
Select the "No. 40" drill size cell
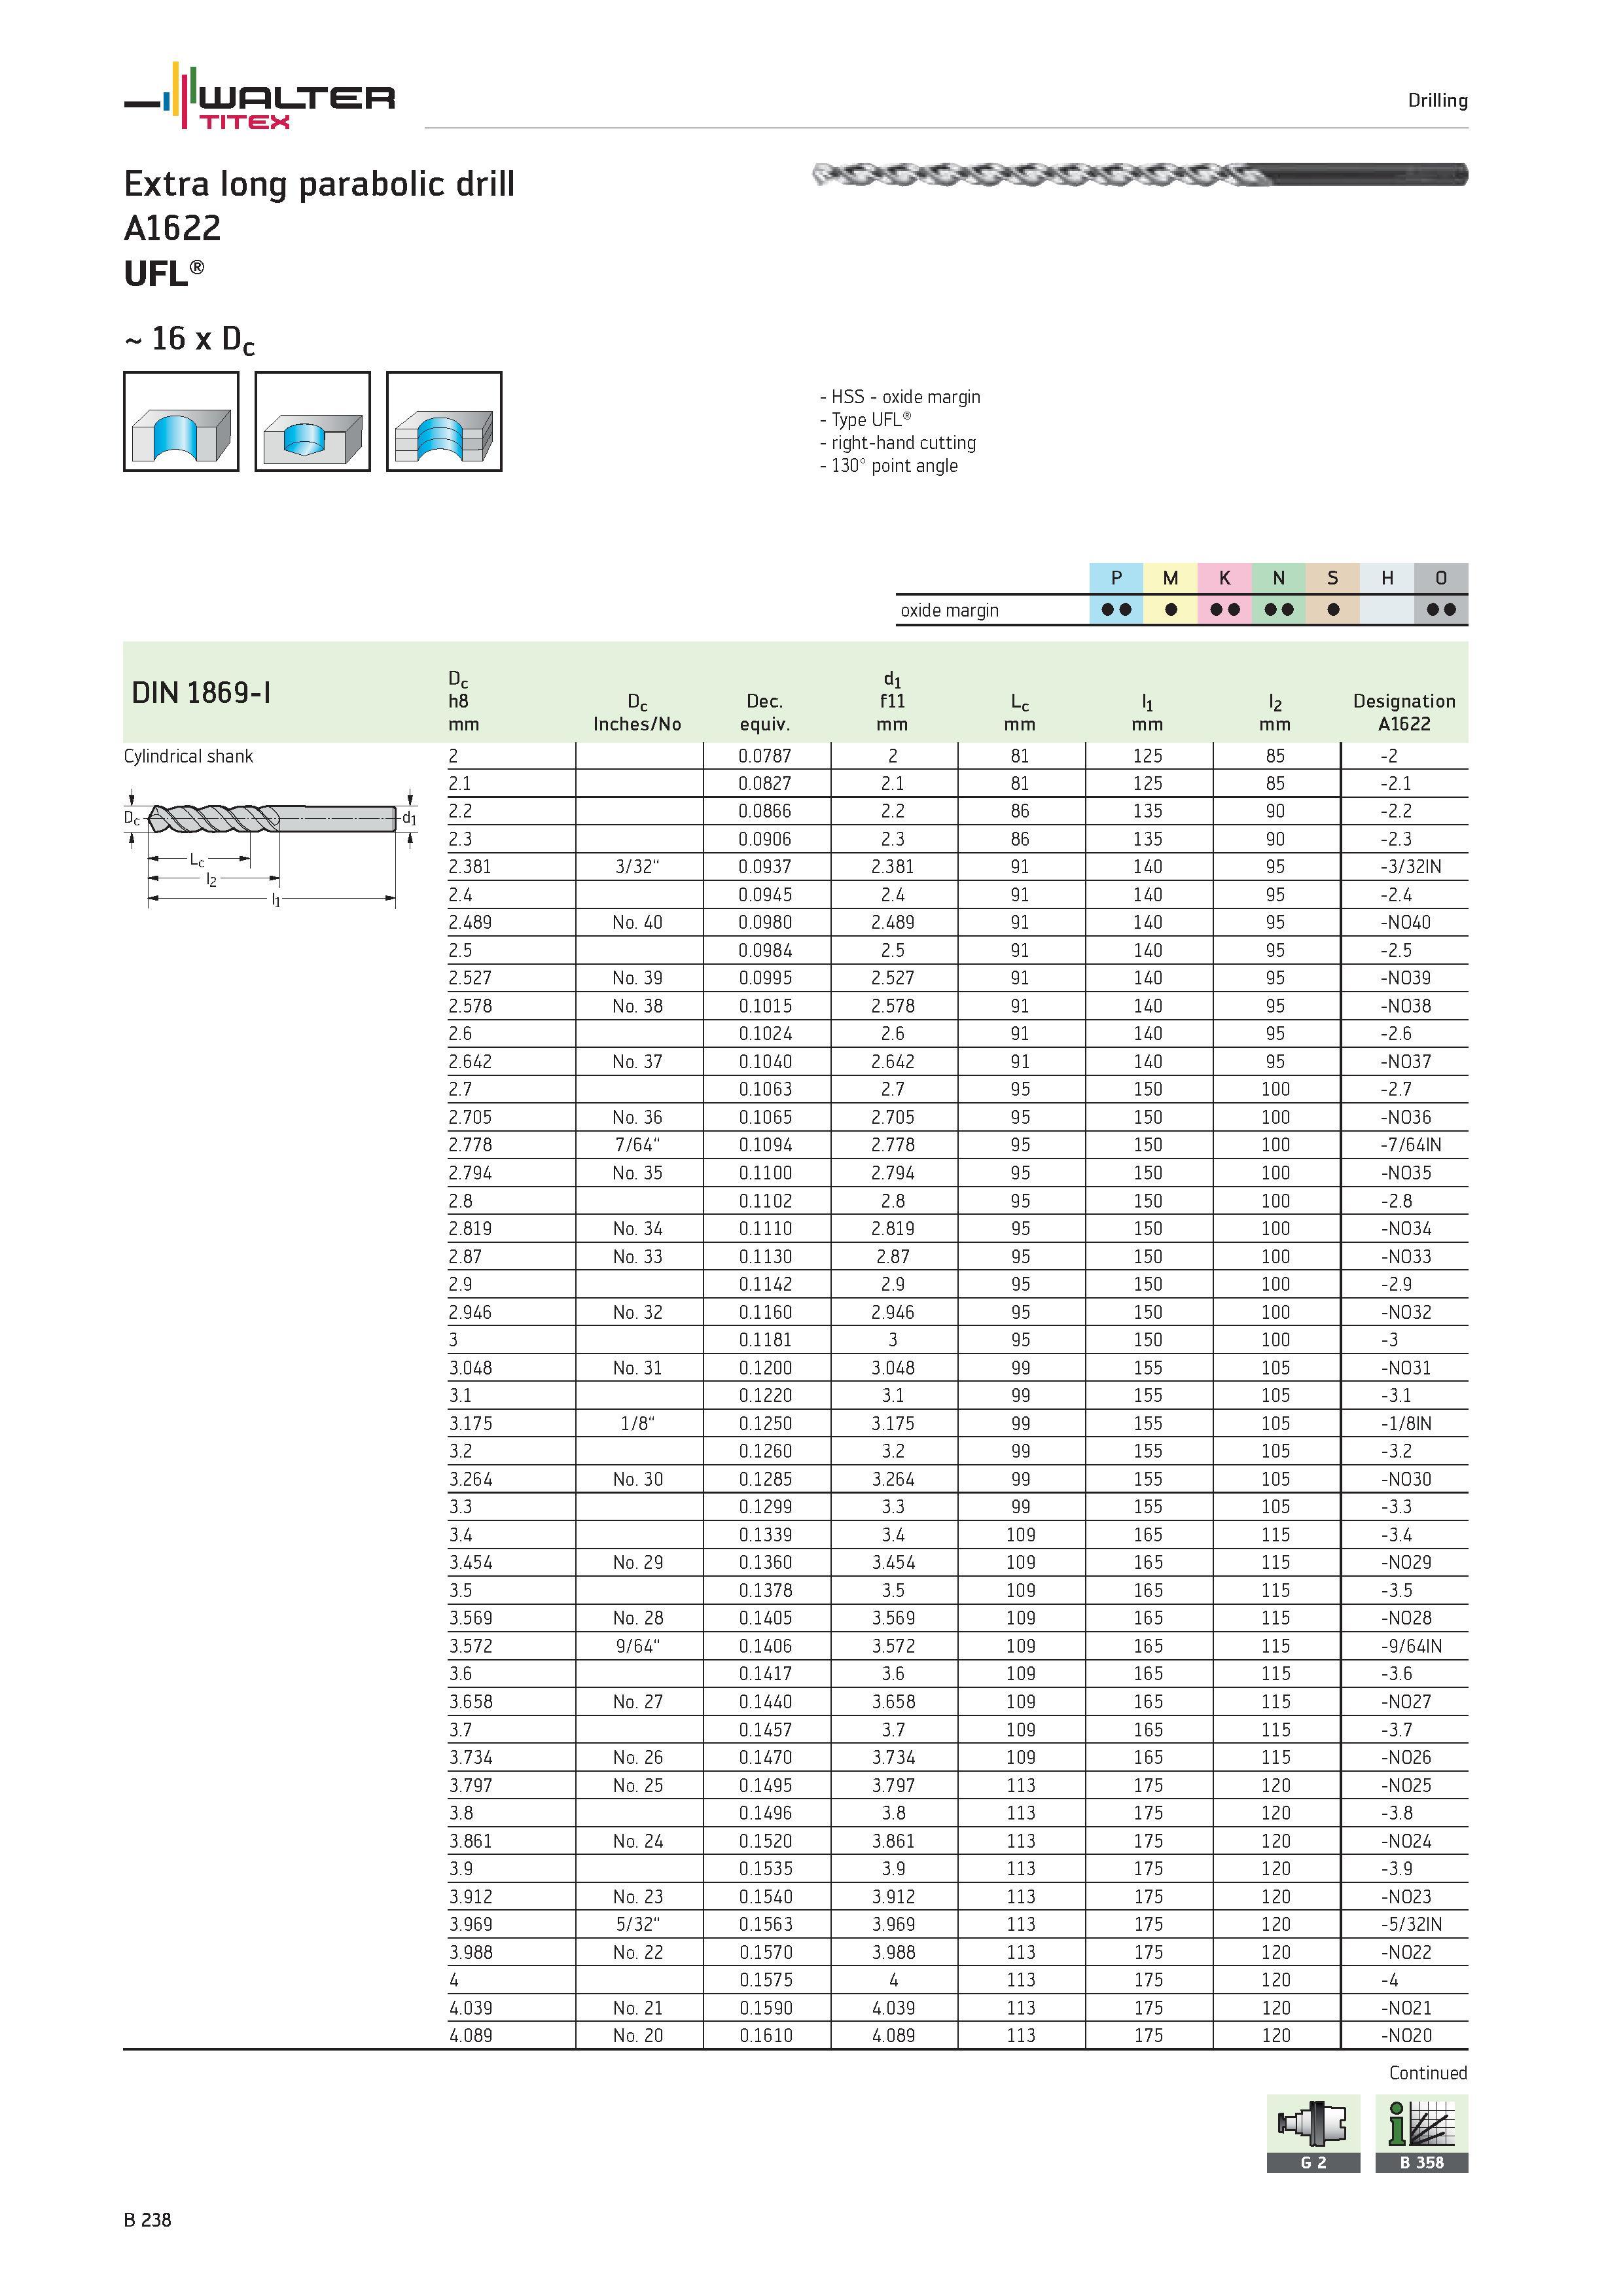(x=638, y=923)
